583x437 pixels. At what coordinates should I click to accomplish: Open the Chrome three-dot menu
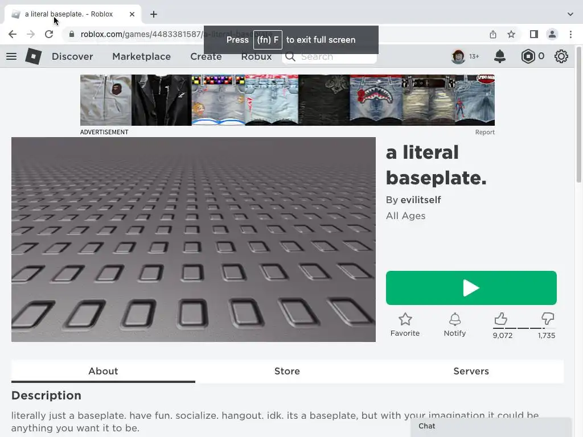pyautogui.click(x=570, y=34)
